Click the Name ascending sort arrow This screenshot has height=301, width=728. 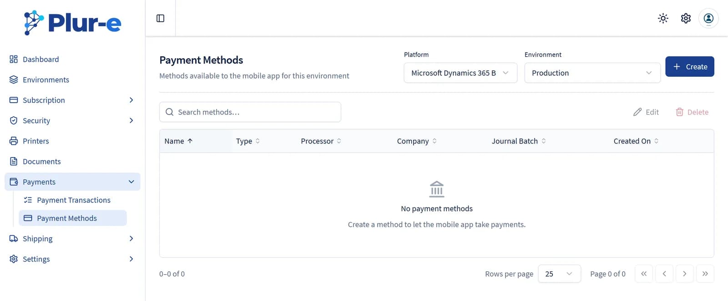[x=190, y=141]
